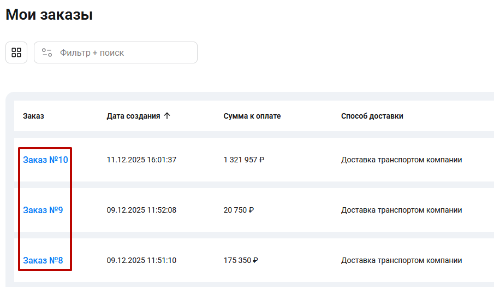Open the "Заказ №8" link
This screenshot has height=287, width=494.
[x=43, y=260]
